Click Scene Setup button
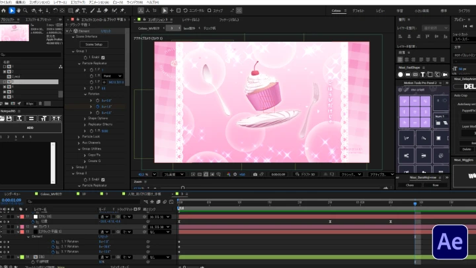This screenshot has height=268, width=476. pyautogui.click(x=94, y=44)
